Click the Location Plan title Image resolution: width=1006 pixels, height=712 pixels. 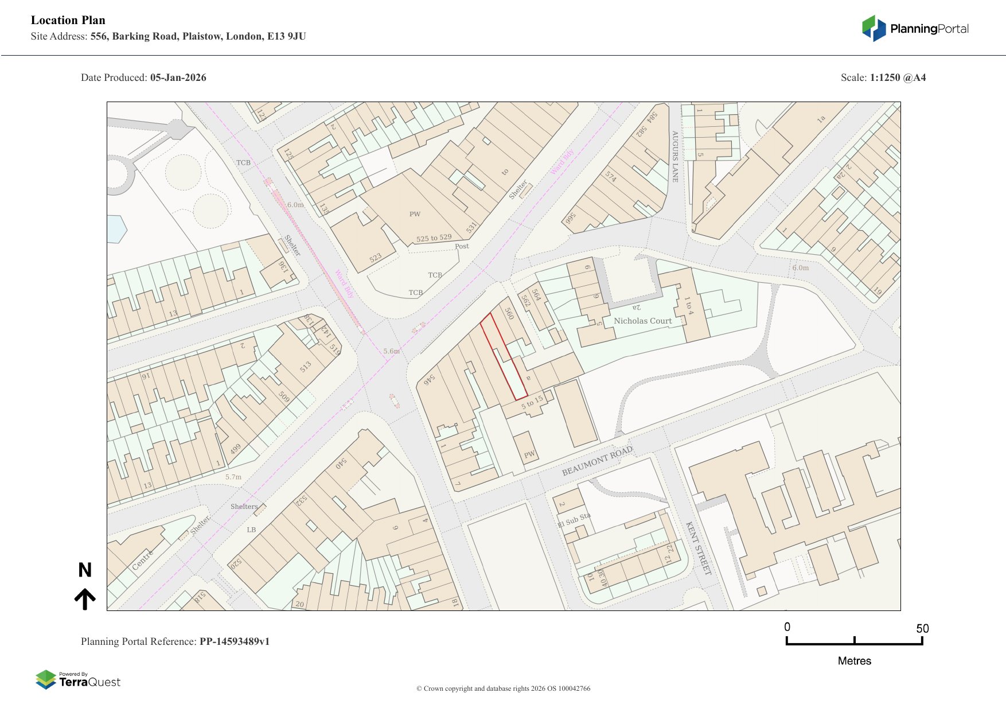[x=68, y=20]
